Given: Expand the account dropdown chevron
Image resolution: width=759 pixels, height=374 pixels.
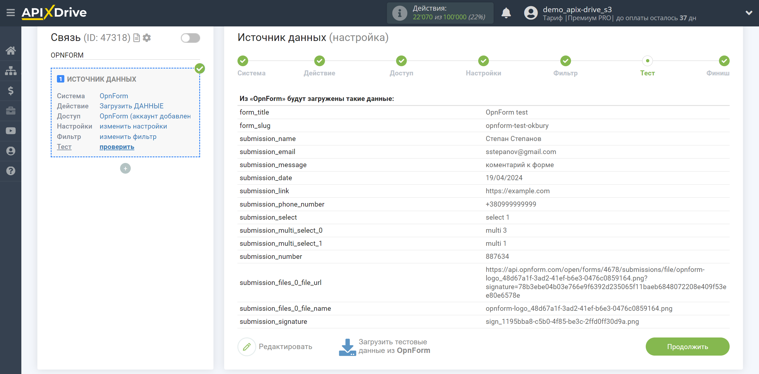Looking at the screenshot, I should 749,13.
